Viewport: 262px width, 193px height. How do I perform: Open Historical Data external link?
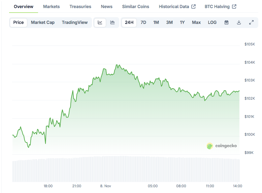(x=177, y=7)
